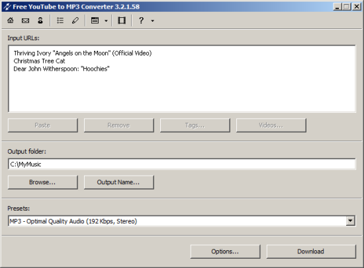Click Browse... to choose output folder
Screen dimensions: 364x268
(43, 182)
